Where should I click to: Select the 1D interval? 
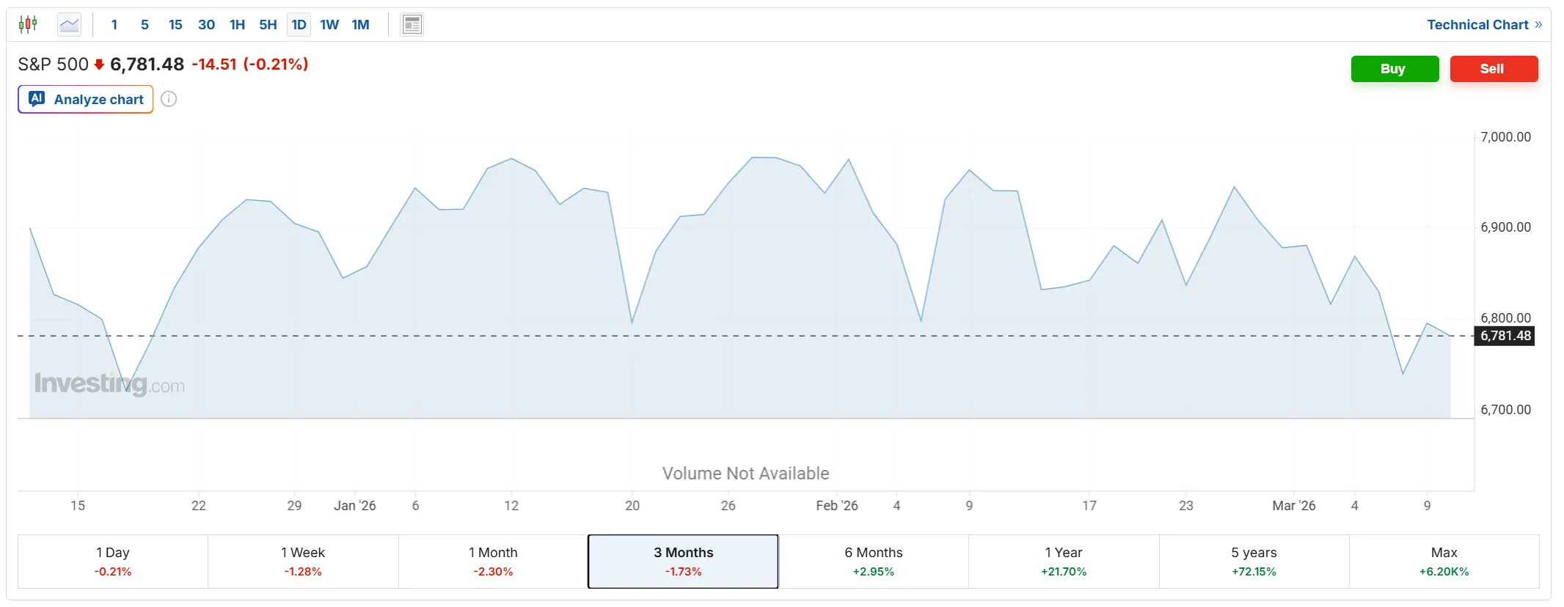tap(299, 25)
